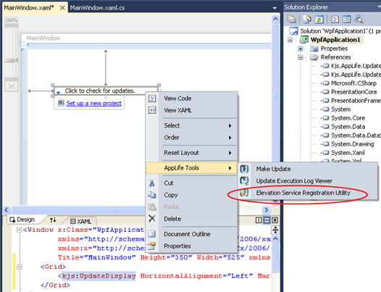Viewport: 381px width, 292px height.
Task: Close the MainWindow.xaml tab
Action: tap(62, 8)
